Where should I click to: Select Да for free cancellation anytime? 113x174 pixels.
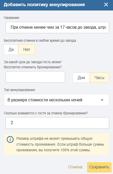[x=11, y=50]
